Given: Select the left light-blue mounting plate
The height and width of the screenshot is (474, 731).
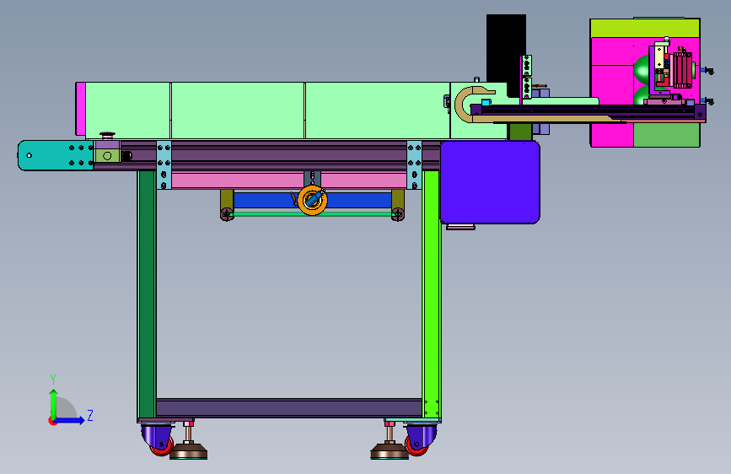Looking at the screenshot, I should 164,164.
